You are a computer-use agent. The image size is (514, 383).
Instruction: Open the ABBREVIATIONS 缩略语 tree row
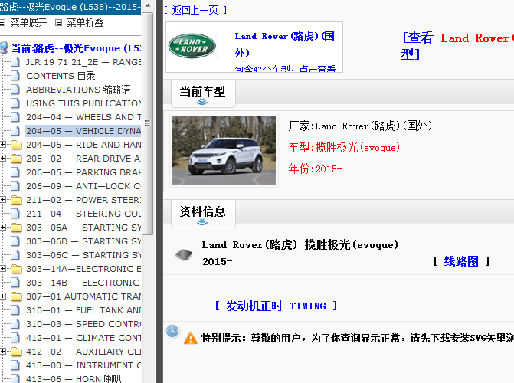pos(78,90)
